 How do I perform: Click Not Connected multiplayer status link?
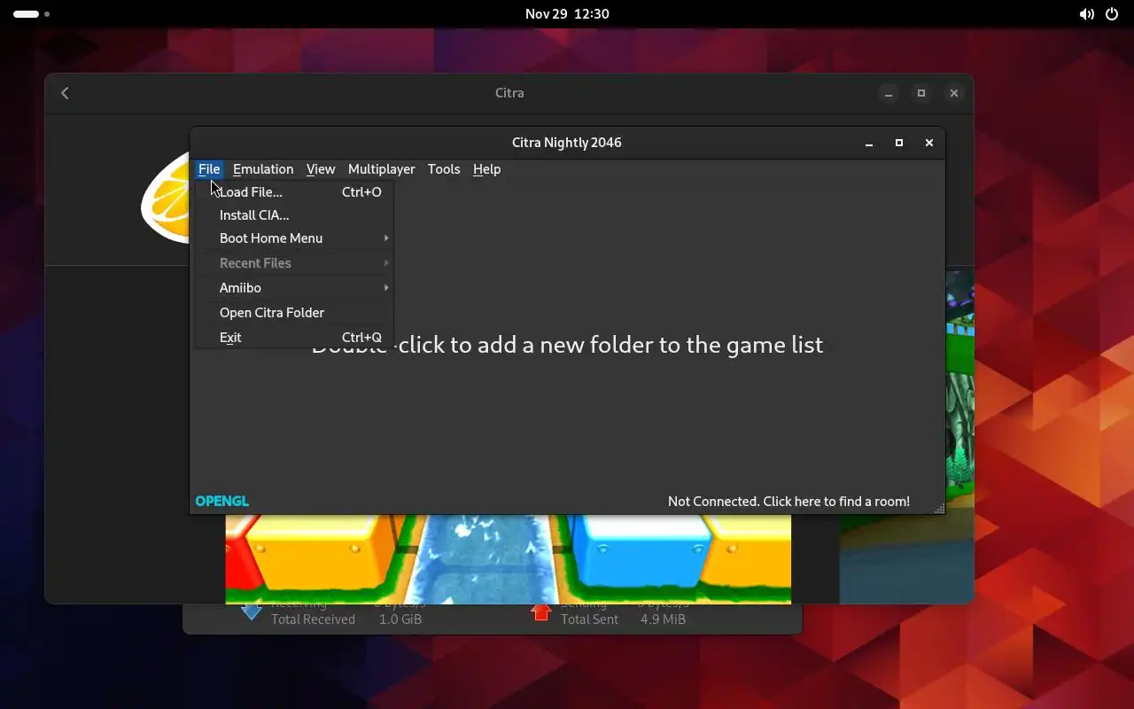(x=788, y=502)
